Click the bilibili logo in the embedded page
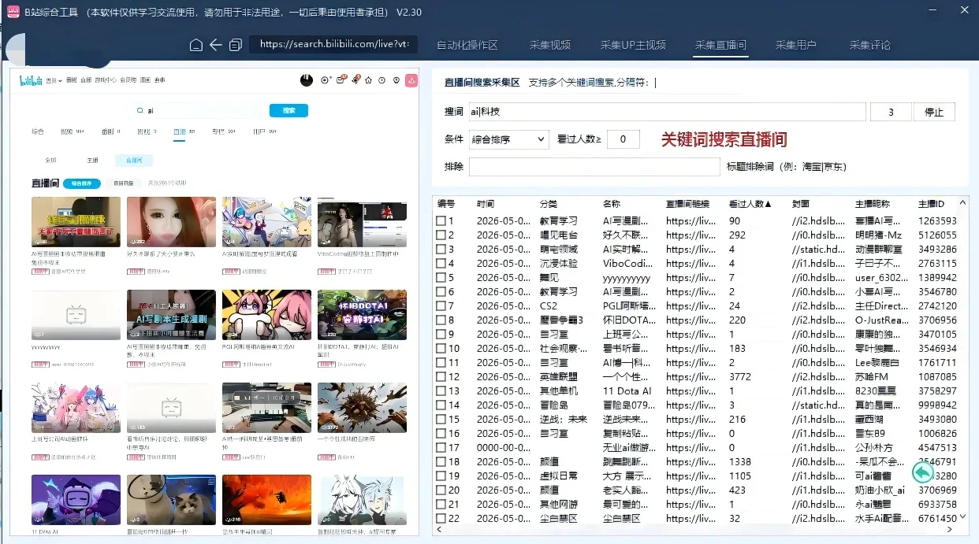Image resolution: width=979 pixels, height=544 pixels. pos(32,80)
